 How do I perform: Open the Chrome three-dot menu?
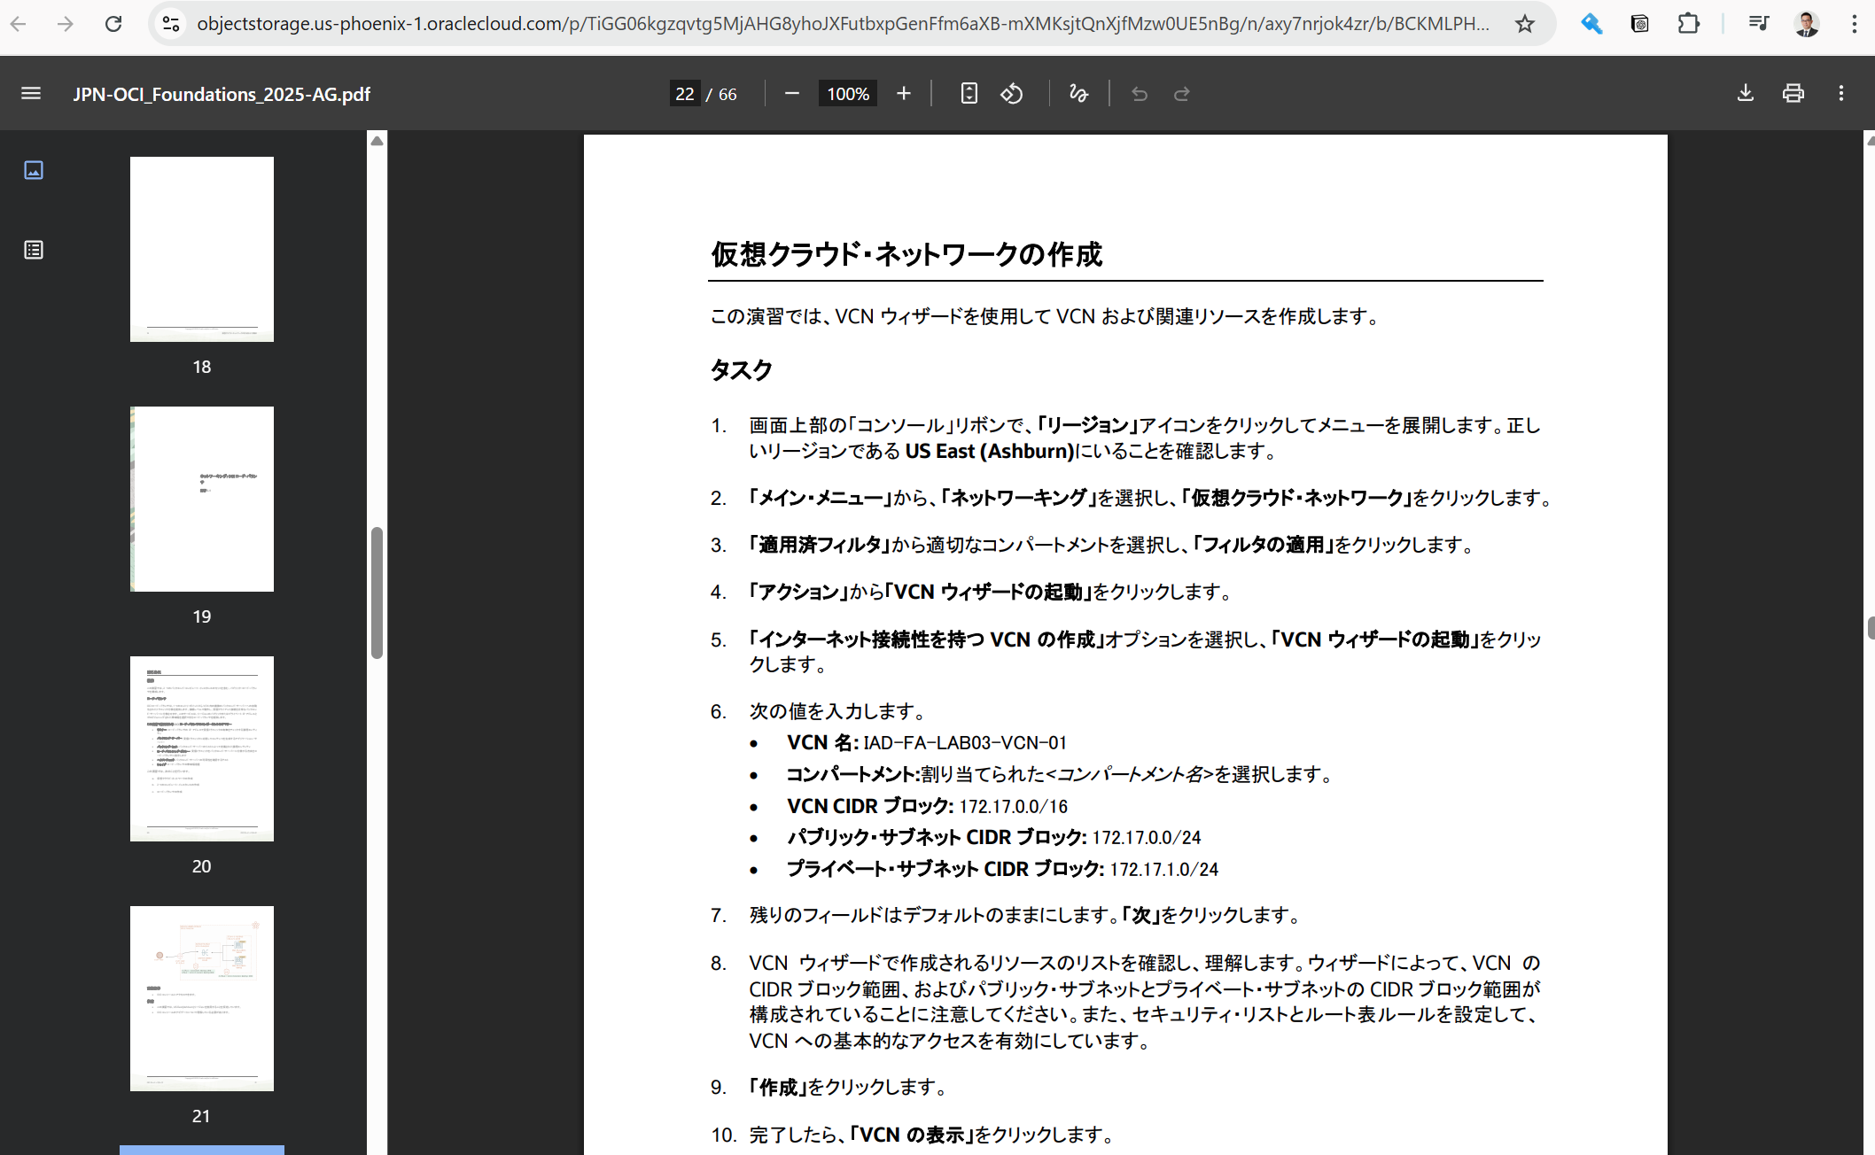click(1854, 24)
